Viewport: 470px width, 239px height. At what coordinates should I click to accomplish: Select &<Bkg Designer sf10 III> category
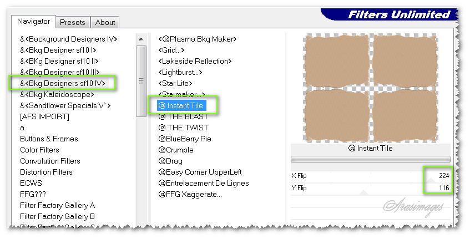60,72
